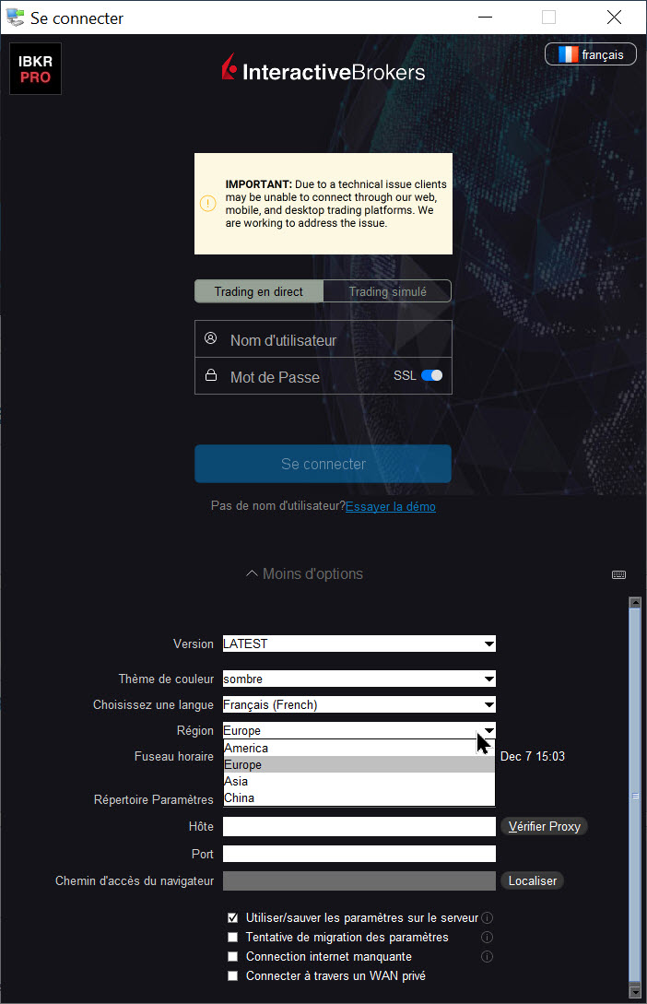Image resolution: width=647 pixels, height=1004 pixels.
Task: Click the scrollbar up arrow
Action: tap(635, 602)
